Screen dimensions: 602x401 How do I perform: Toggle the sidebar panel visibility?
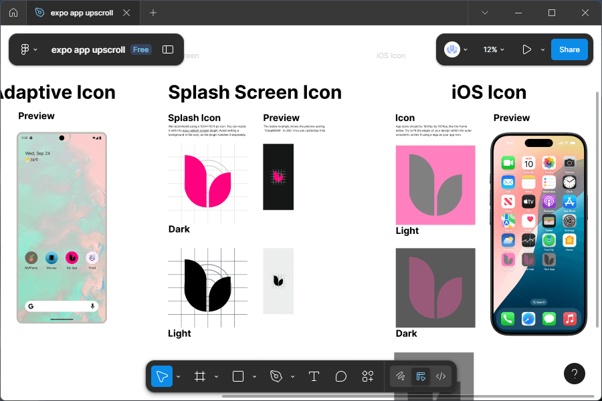tap(167, 49)
